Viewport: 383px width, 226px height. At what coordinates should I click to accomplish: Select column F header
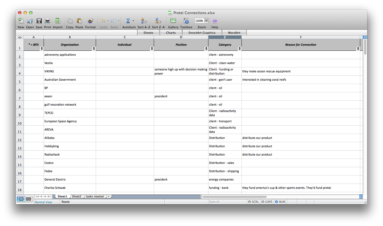pos(301,37)
